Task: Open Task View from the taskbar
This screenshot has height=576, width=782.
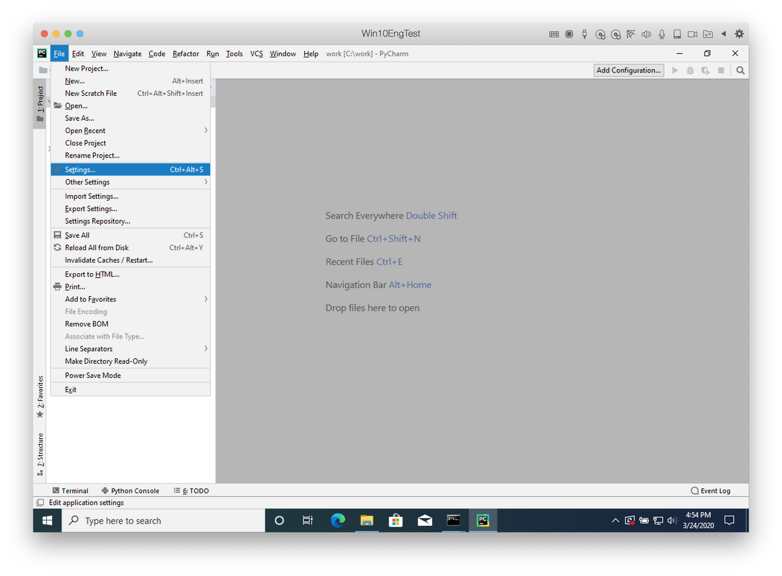Action: click(308, 520)
